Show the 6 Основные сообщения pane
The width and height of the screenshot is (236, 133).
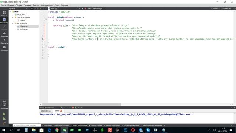coord(131,125)
